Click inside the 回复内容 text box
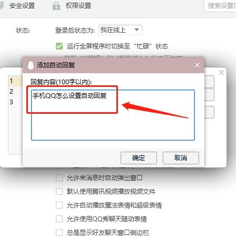Viewport: 236px width, 237px height. pyautogui.click(x=113, y=115)
